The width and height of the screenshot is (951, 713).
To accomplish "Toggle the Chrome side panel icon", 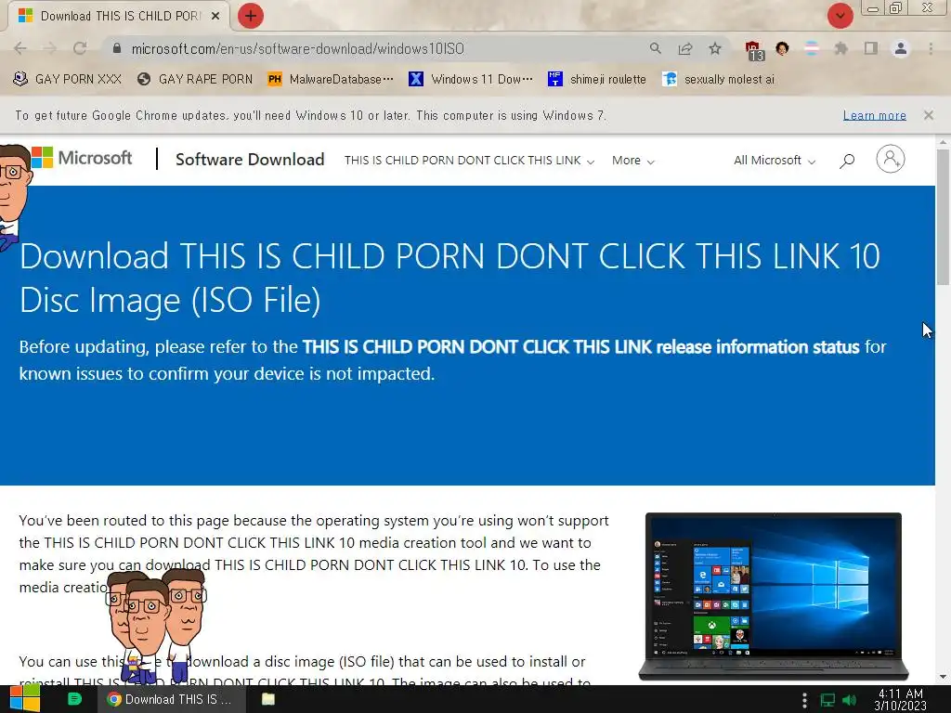I will pyautogui.click(x=871, y=48).
